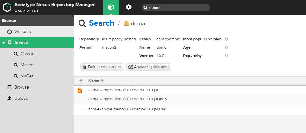Click the Sonatype Nexus logo
Viewport: 306px width, 133px height.
7,7
